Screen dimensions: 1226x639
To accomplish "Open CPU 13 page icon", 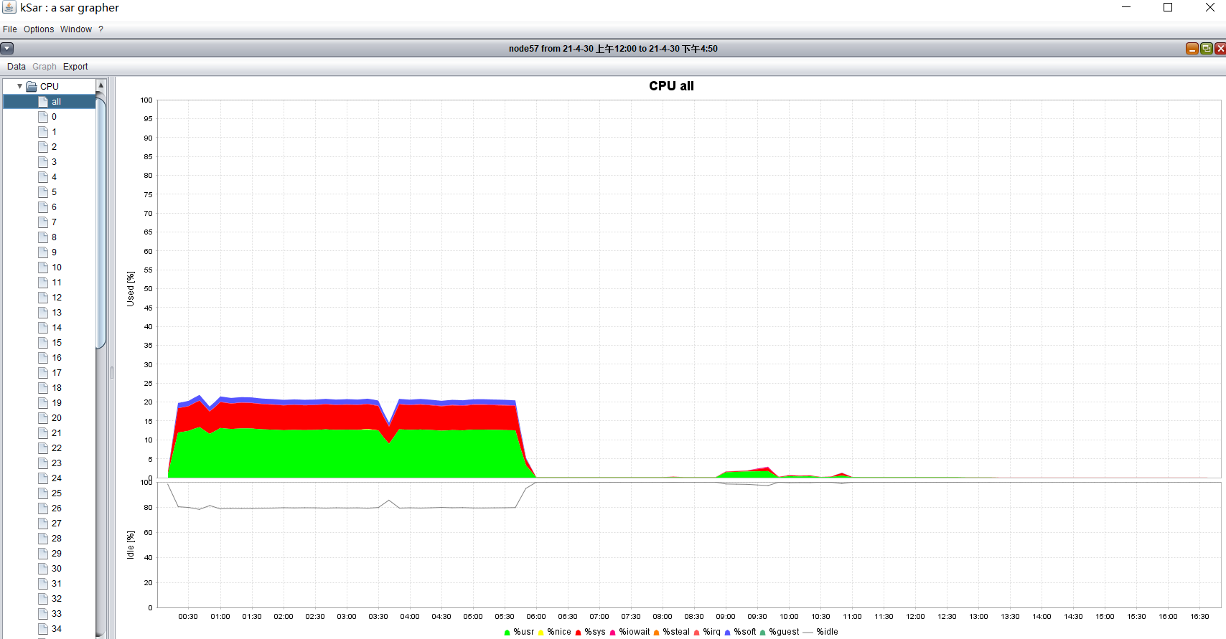I will click(43, 312).
